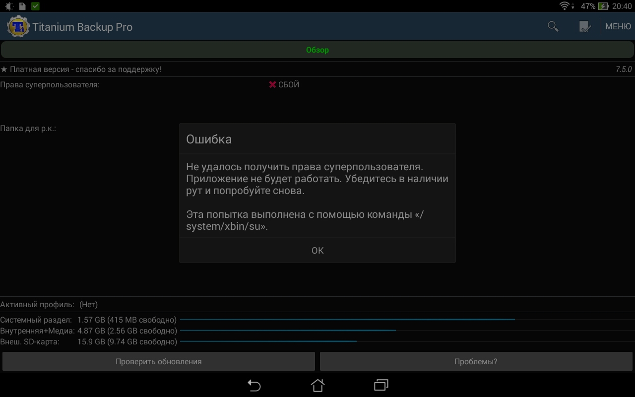The height and width of the screenshot is (397, 635).
Task: Tap the Android home navigation icon
Action: (x=317, y=386)
